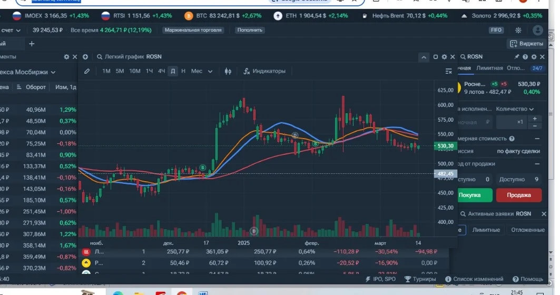Click the D dividend marker at the chart bottom
This screenshot has width=560, height=295.
(254, 231)
